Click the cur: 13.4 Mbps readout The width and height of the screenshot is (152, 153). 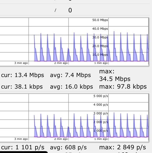click(x=23, y=75)
